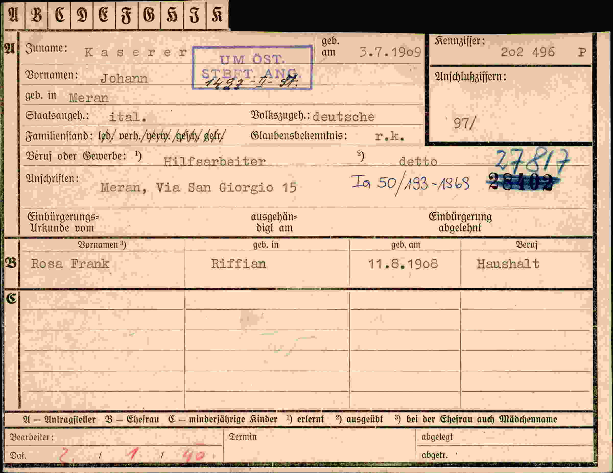
Task: Select the letter H index tab
Action: click(x=172, y=15)
